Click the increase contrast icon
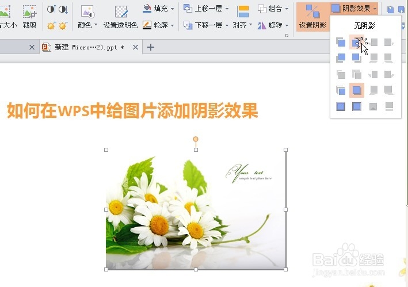408x287 pixels. 51,9
